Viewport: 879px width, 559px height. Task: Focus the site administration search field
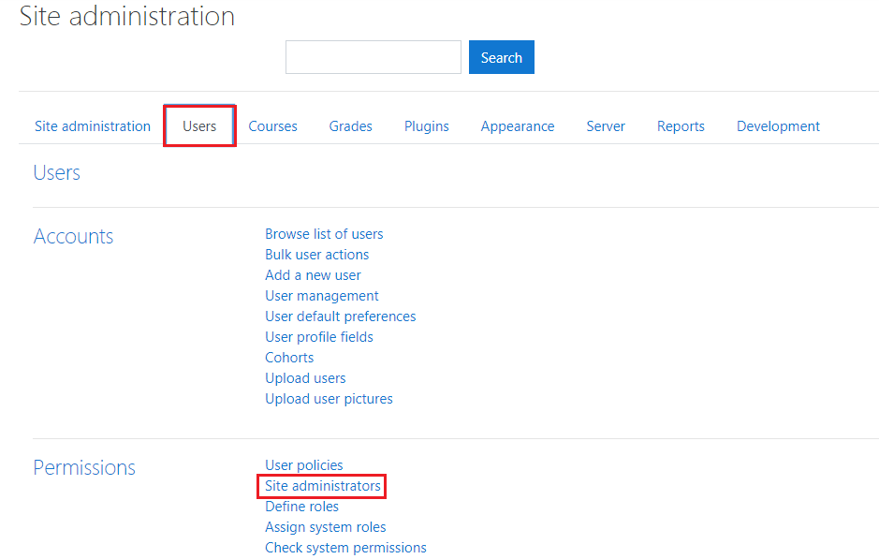click(x=374, y=57)
